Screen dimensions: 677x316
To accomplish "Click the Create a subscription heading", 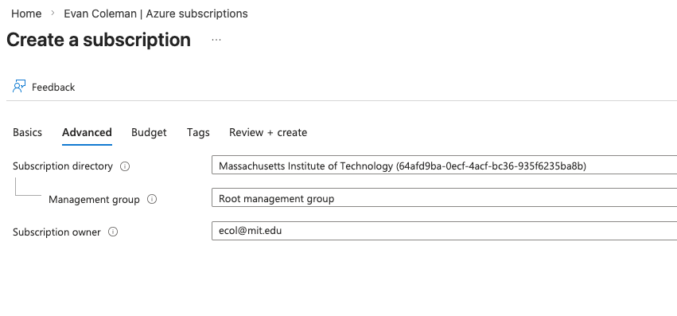I will pos(99,40).
